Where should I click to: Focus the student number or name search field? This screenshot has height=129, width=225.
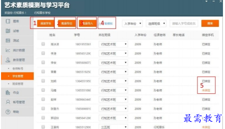(184, 23)
